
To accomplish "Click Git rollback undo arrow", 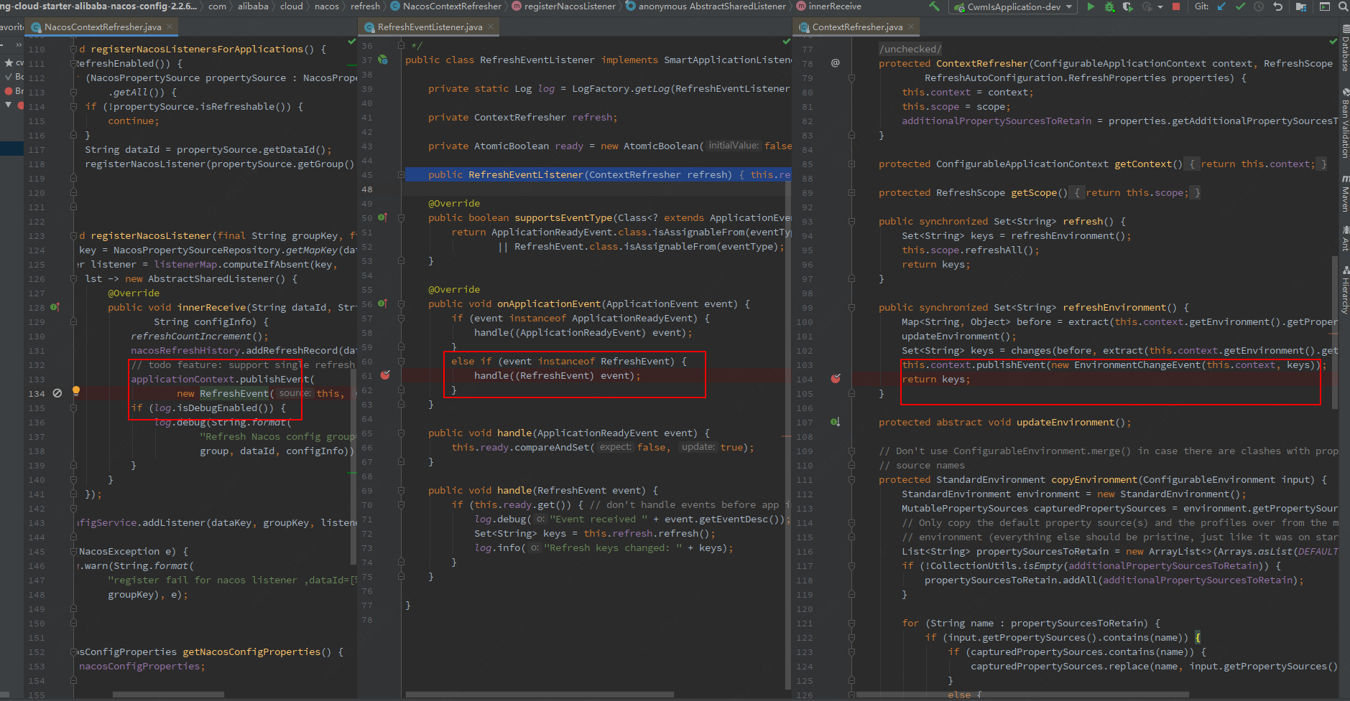I will (x=1278, y=6).
